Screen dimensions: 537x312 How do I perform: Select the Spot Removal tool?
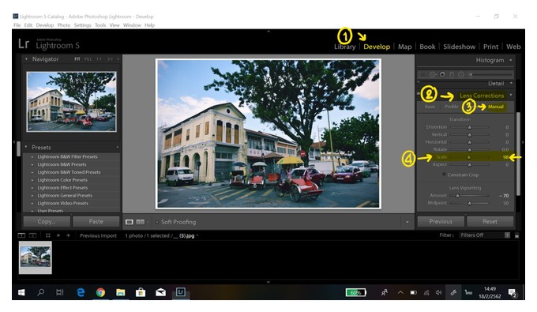click(x=433, y=74)
